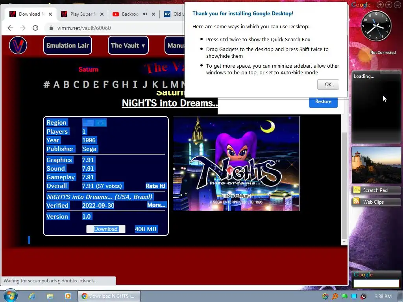Open Windows Explorer folder taskbar icon
This screenshot has height=302, width=403.
[x=50, y=296]
